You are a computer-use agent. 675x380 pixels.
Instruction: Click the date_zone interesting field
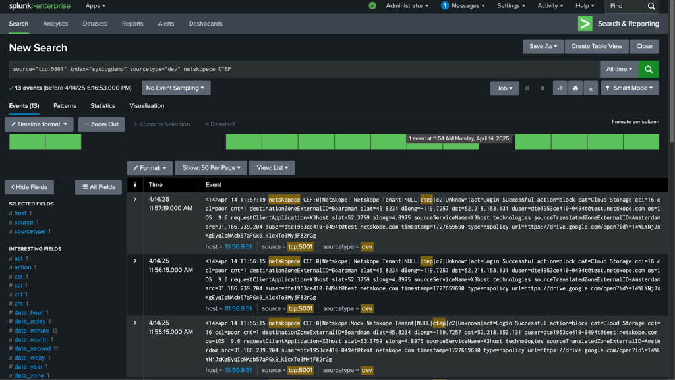coord(29,375)
